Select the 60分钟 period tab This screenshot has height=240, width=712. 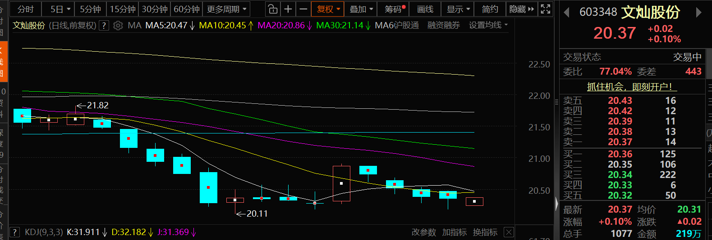point(187,9)
